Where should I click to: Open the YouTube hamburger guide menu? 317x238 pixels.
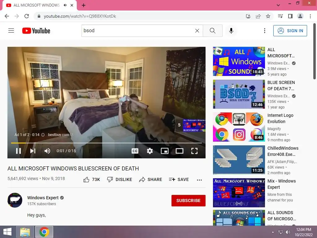pyautogui.click(x=11, y=31)
